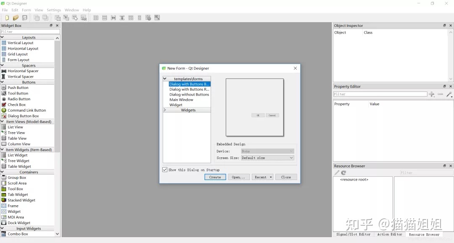Collapse the Containers category in Widget Box

pyautogui.click(x=3, y=172)
